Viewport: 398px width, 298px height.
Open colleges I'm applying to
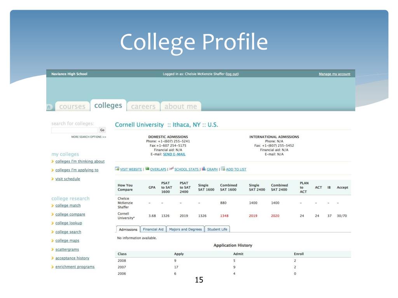(x=77, y=170)
